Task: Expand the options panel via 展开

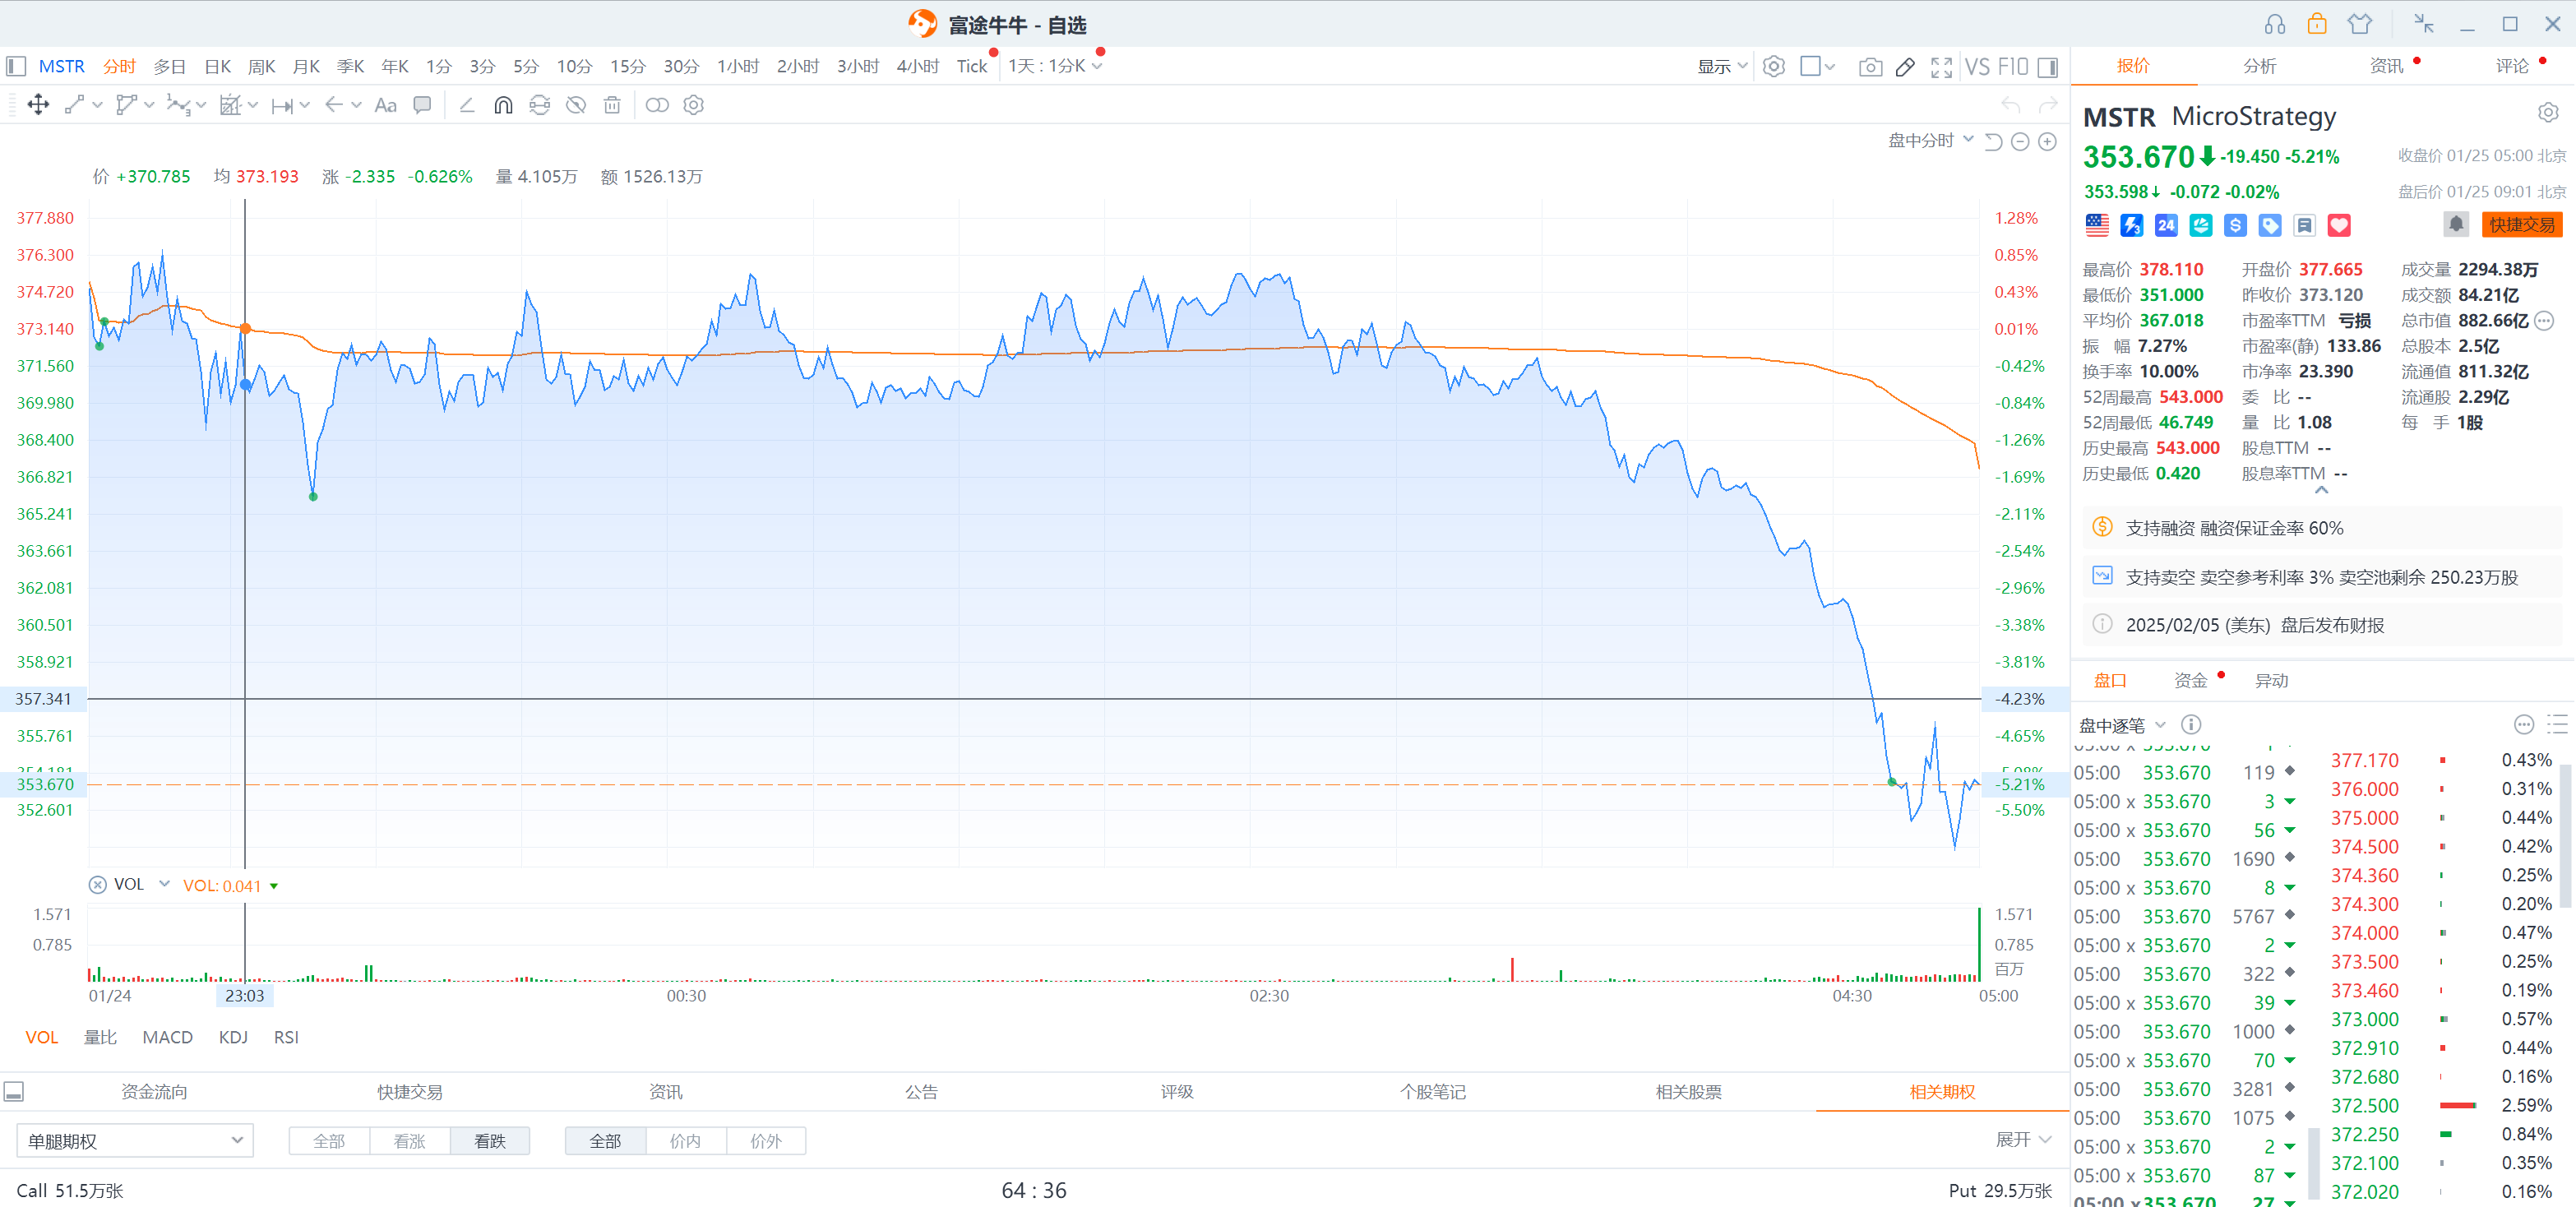Action: pos(2023,1140)
